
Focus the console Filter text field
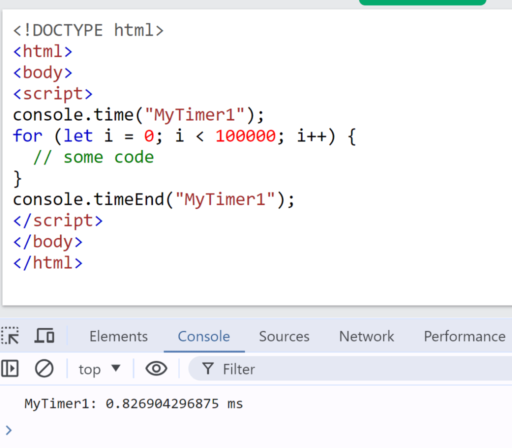[x=350, y=369]
